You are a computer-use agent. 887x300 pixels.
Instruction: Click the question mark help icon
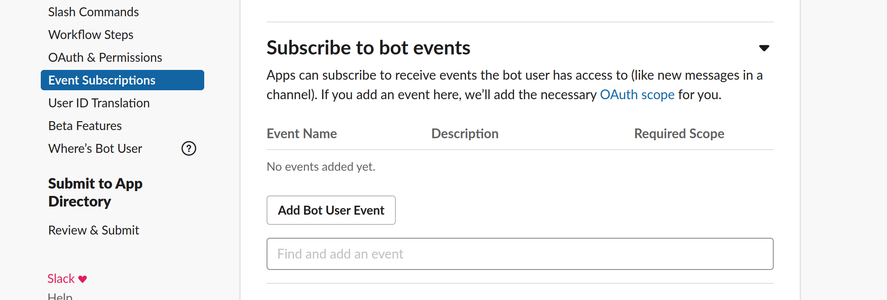coord(189,149)
